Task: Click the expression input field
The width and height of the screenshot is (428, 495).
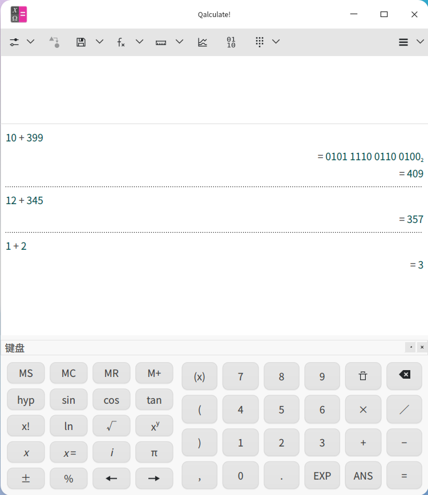Action: click(x=214, y=90)
